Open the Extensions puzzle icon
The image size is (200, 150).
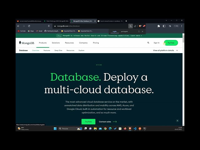[x=159, y=26]
